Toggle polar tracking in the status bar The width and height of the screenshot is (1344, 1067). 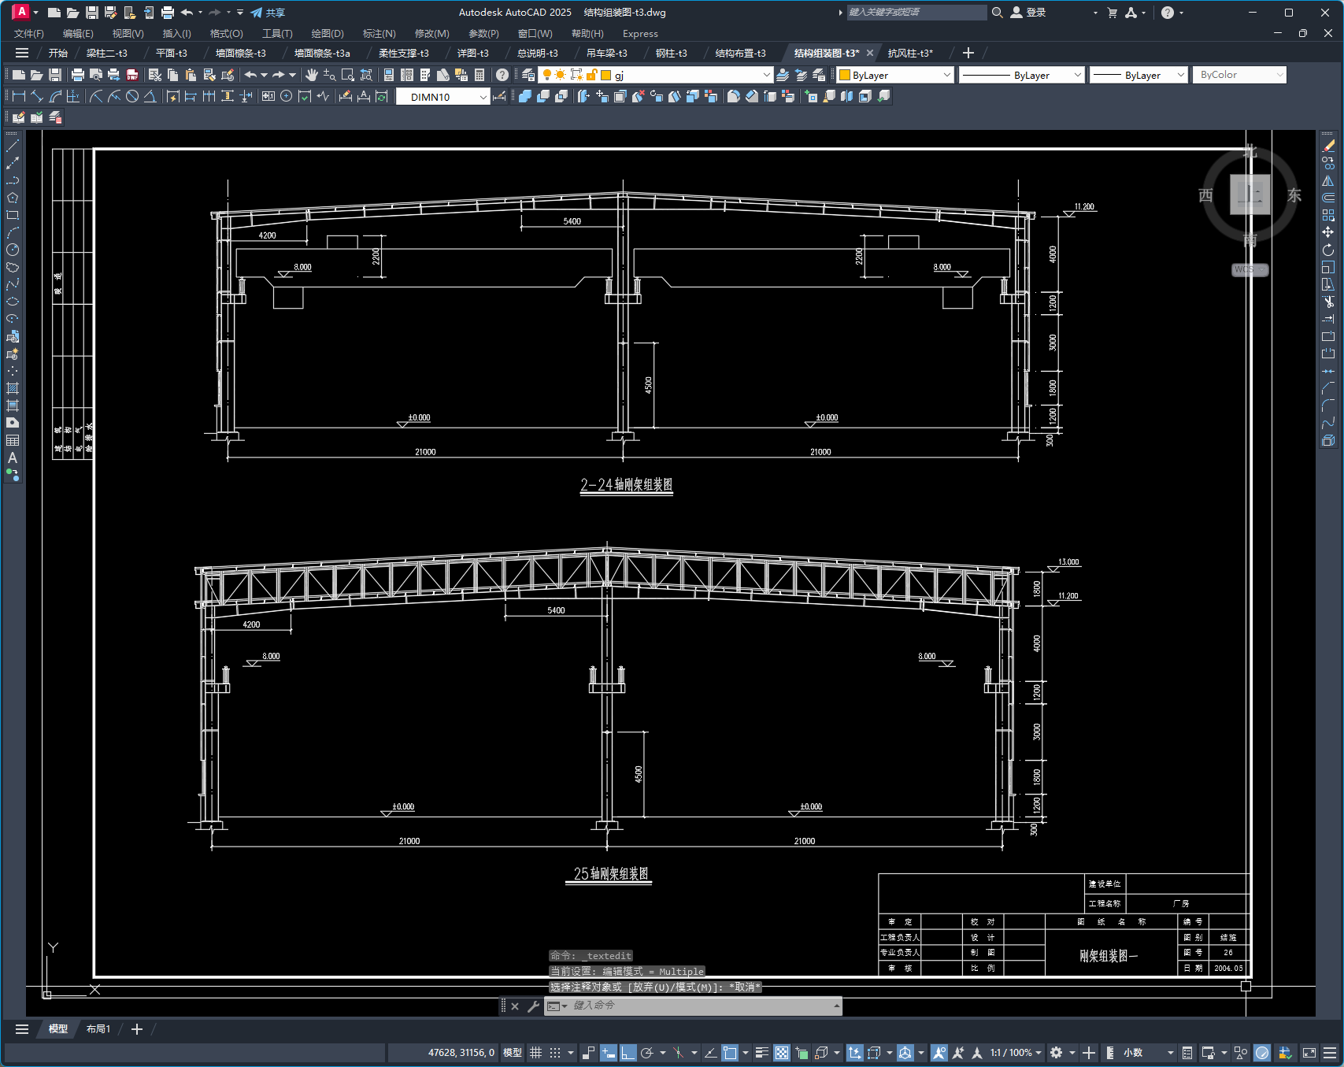coord(647,1053)
